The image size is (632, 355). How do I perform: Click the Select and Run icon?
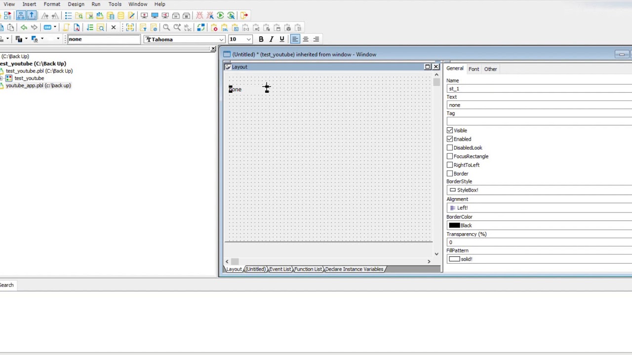pos(231,16)
